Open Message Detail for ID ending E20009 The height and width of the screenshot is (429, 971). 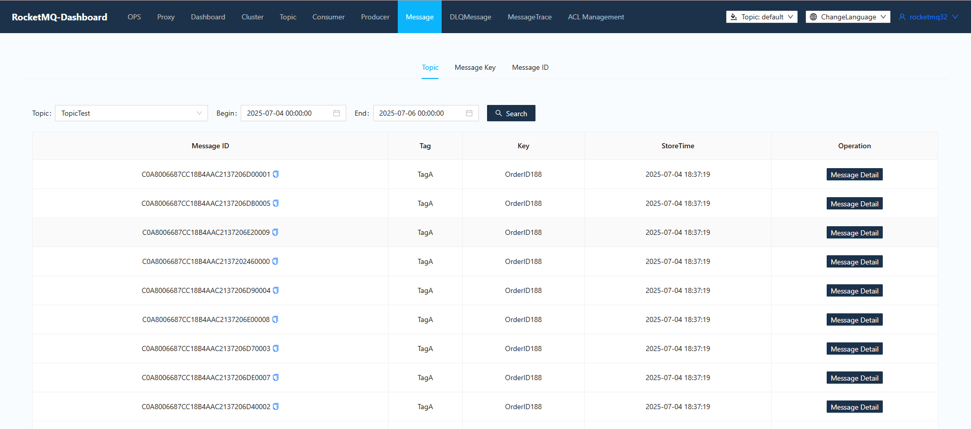pos(855,232)
